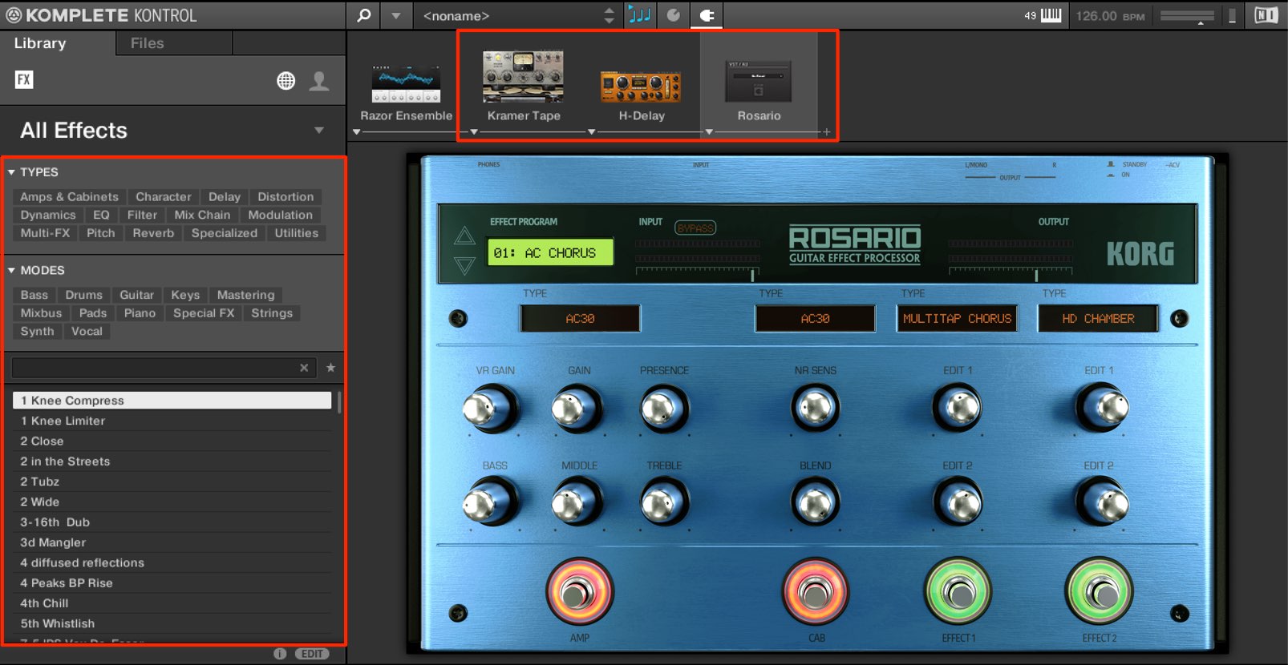
Task: Step effect program down with triangle
Action: coord(464,265)
